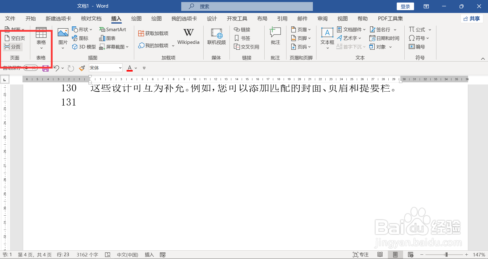Redo the last action
The width and height of the screenshot is (488, 259).
71,68
